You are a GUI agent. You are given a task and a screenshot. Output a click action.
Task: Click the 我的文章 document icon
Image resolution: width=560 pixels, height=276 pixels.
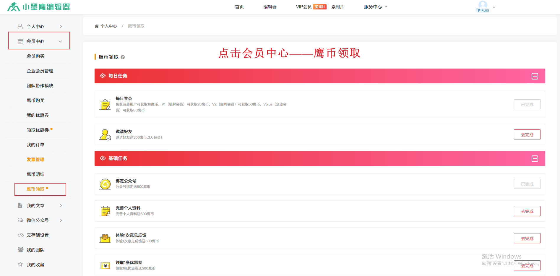click(x=20, y=205)
